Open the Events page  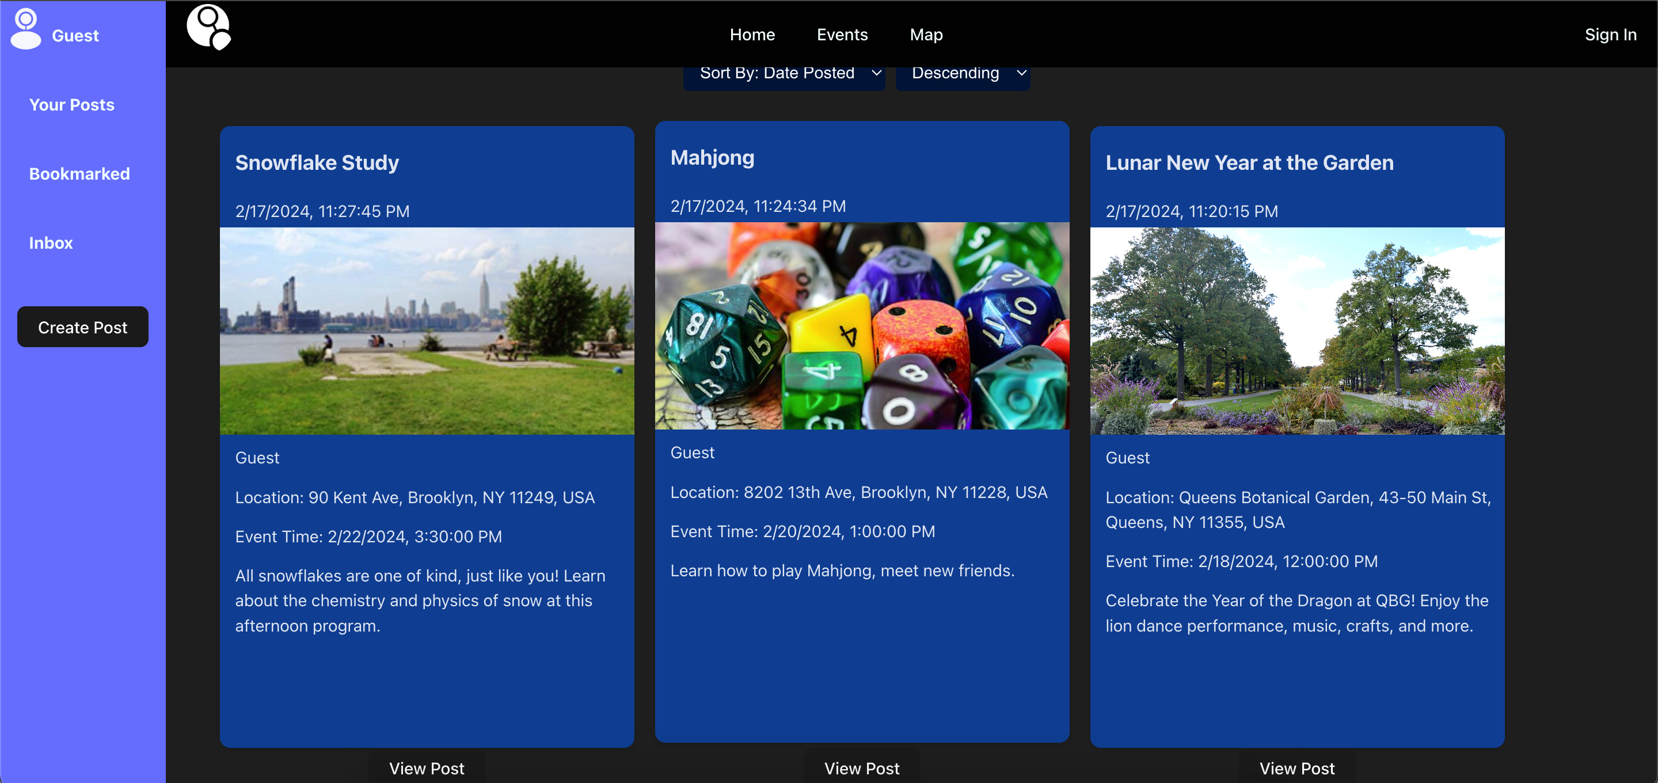[842, 35]
